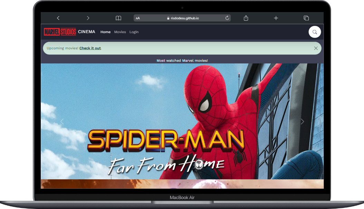Image resolution: width=364 pixels, height=209 pixels.
Task: Open the search with the magnifier icon
Action: coord(315,32)
